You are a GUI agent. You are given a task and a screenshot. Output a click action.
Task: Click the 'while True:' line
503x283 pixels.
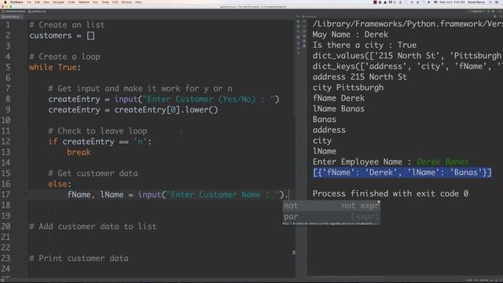click(55, 68)
